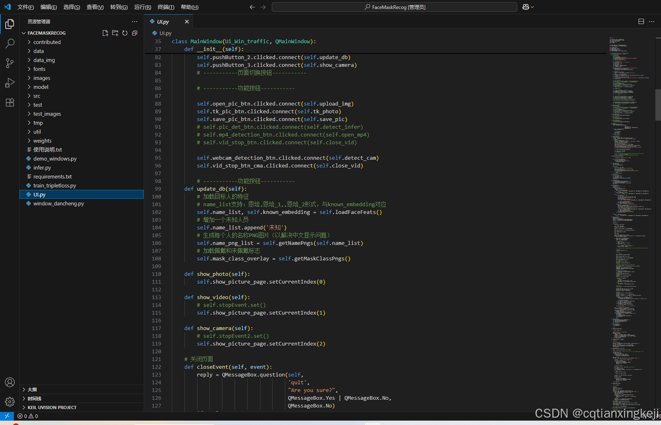This screenshot has height=425, width=661.
Task: Open the Run and Debug view
Action: 10,83
